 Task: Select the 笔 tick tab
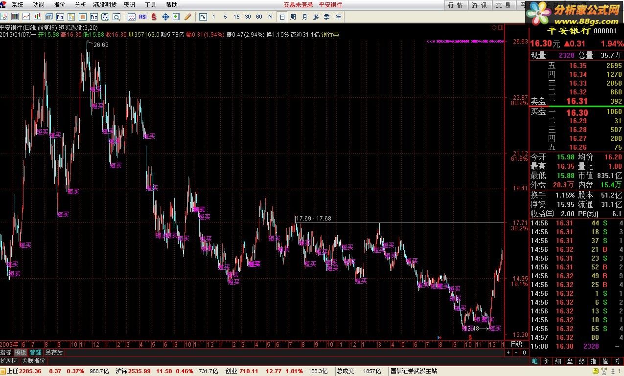[x=535, y=361]
